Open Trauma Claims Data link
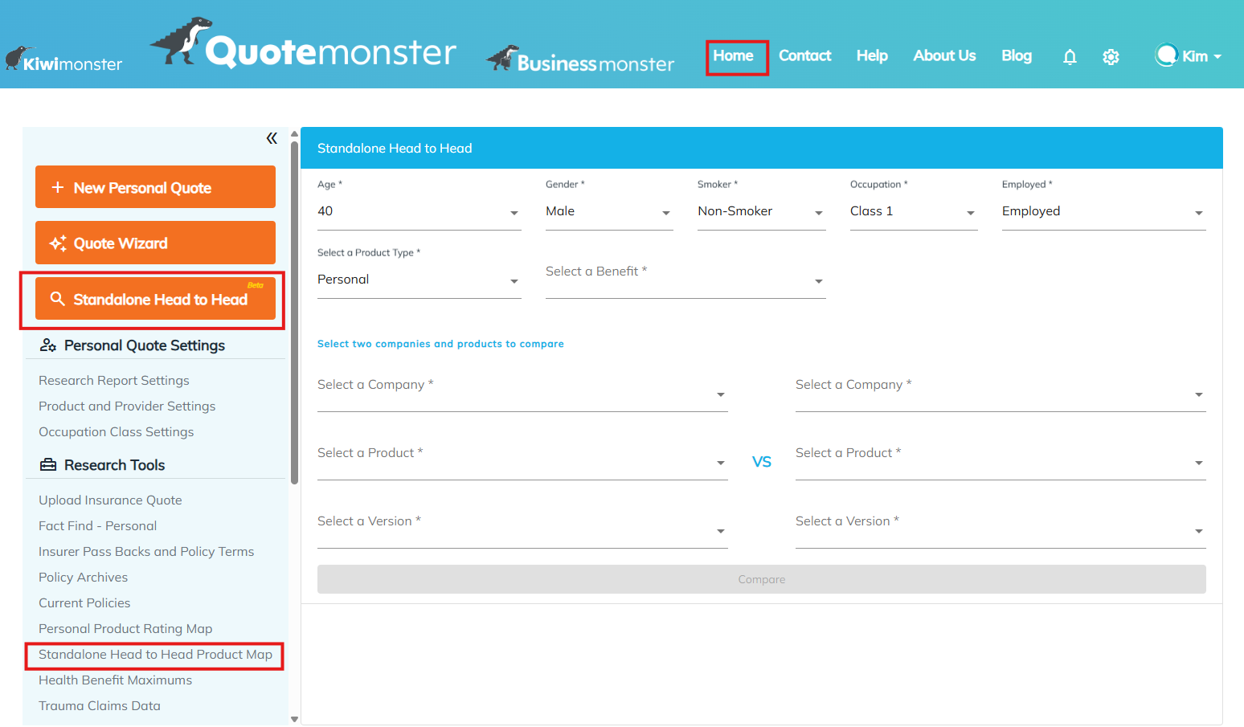1244x727 pixels. coord(100,706)
